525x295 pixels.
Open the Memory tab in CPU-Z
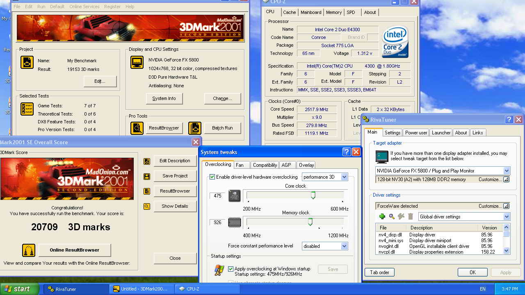pyautogui.click(x=334, y=12)
